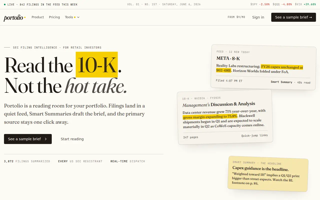The height and width of the screenshot is (200, 320).
Task: Click the "Filed 4:07 PM ET" timestamp
Action: coord(229,81)
